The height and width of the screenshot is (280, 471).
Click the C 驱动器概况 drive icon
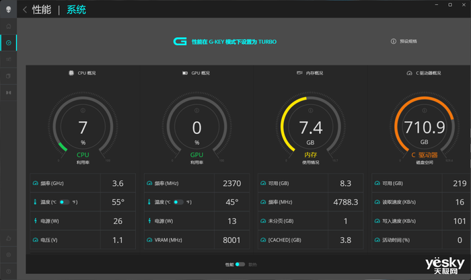(409, 73)
